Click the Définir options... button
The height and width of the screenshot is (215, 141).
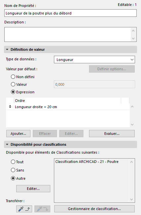pyautogui.click(x=112, y=69)
